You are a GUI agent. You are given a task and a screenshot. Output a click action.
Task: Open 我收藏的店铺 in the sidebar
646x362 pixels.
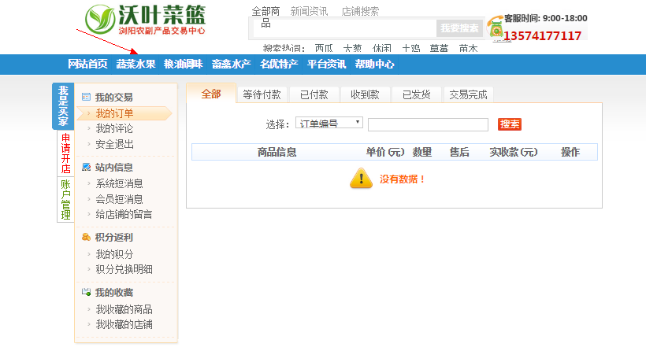[124, 324]
